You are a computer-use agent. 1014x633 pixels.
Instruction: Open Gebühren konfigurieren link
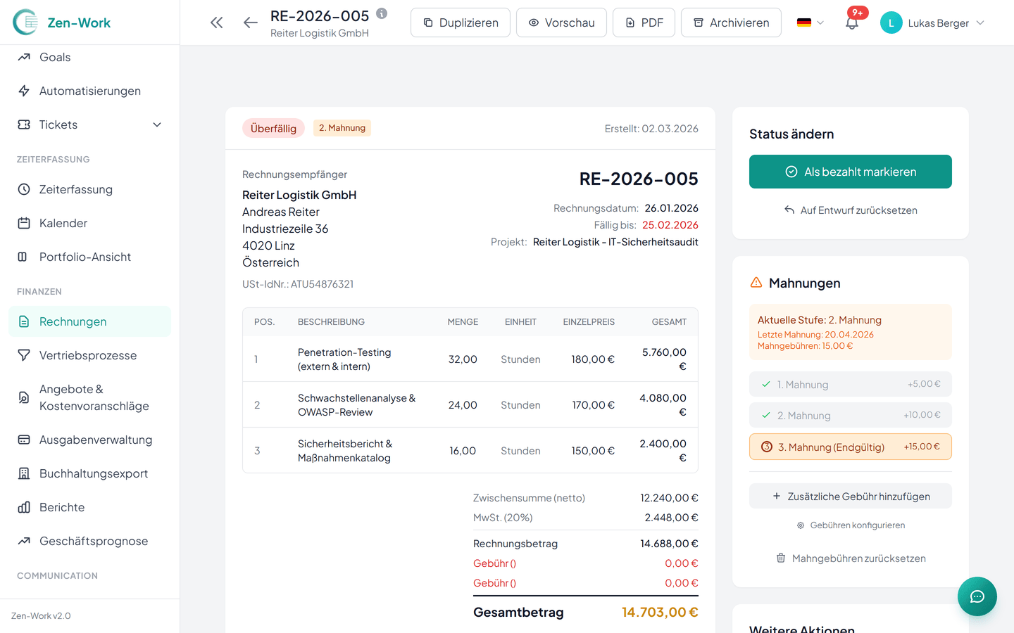[x=851, y=525]
